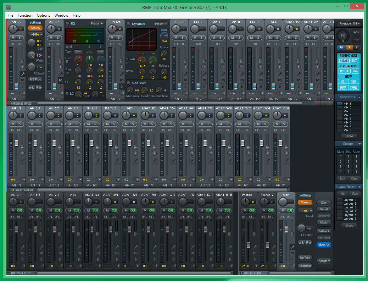
Task: Select the S tab in the right sidebar
Action: (x=349, y=47)
